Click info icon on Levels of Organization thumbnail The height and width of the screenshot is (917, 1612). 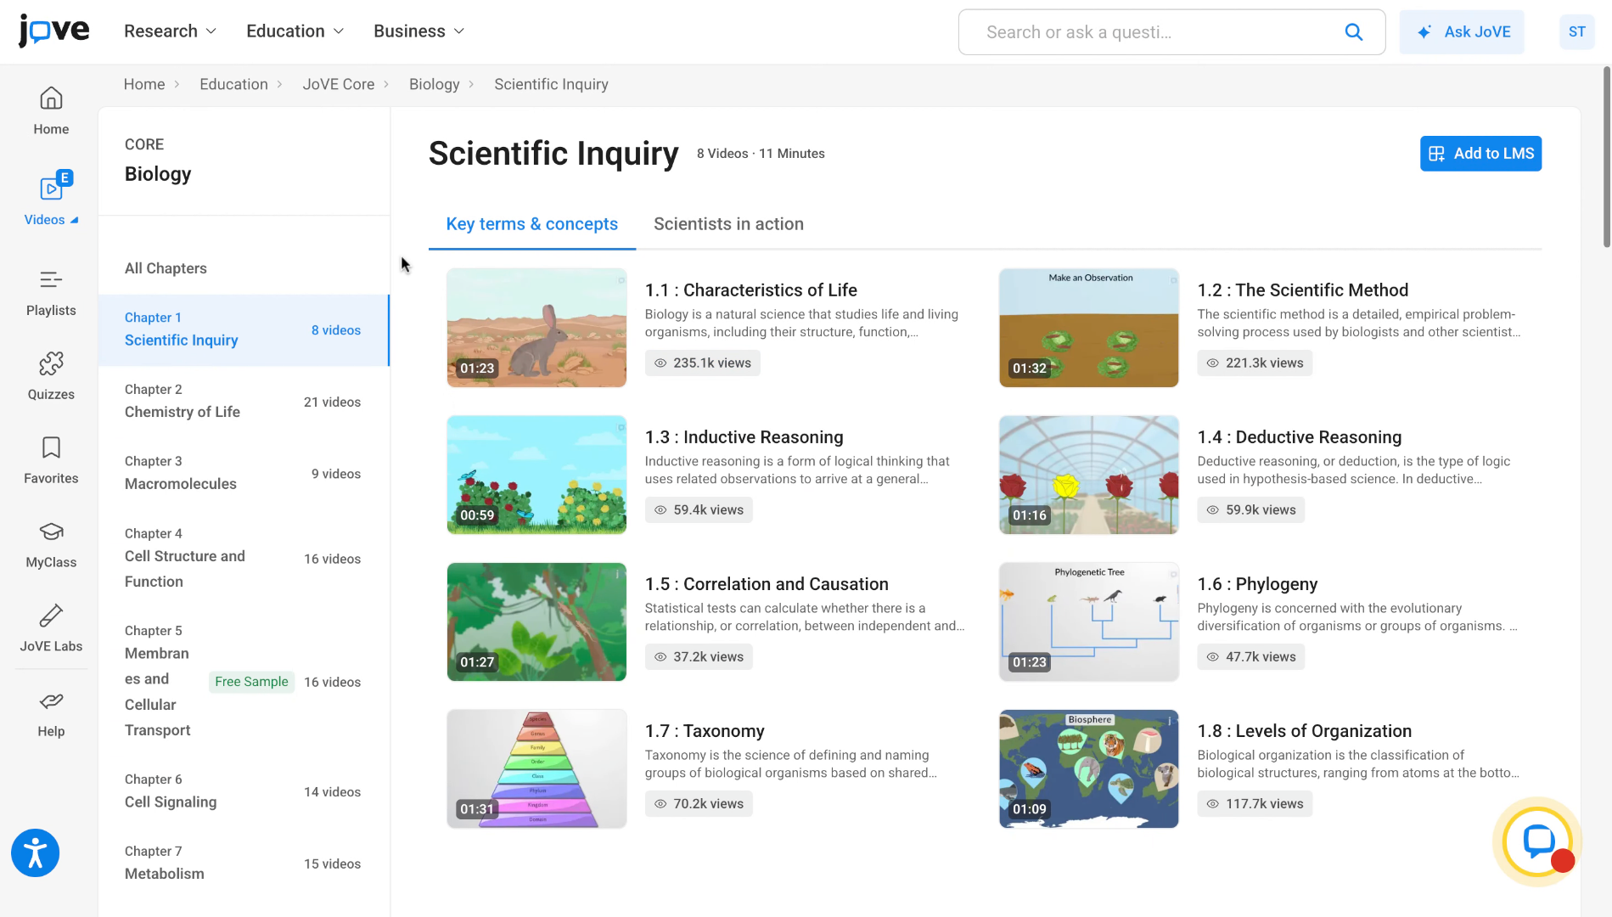[1170, 721]
